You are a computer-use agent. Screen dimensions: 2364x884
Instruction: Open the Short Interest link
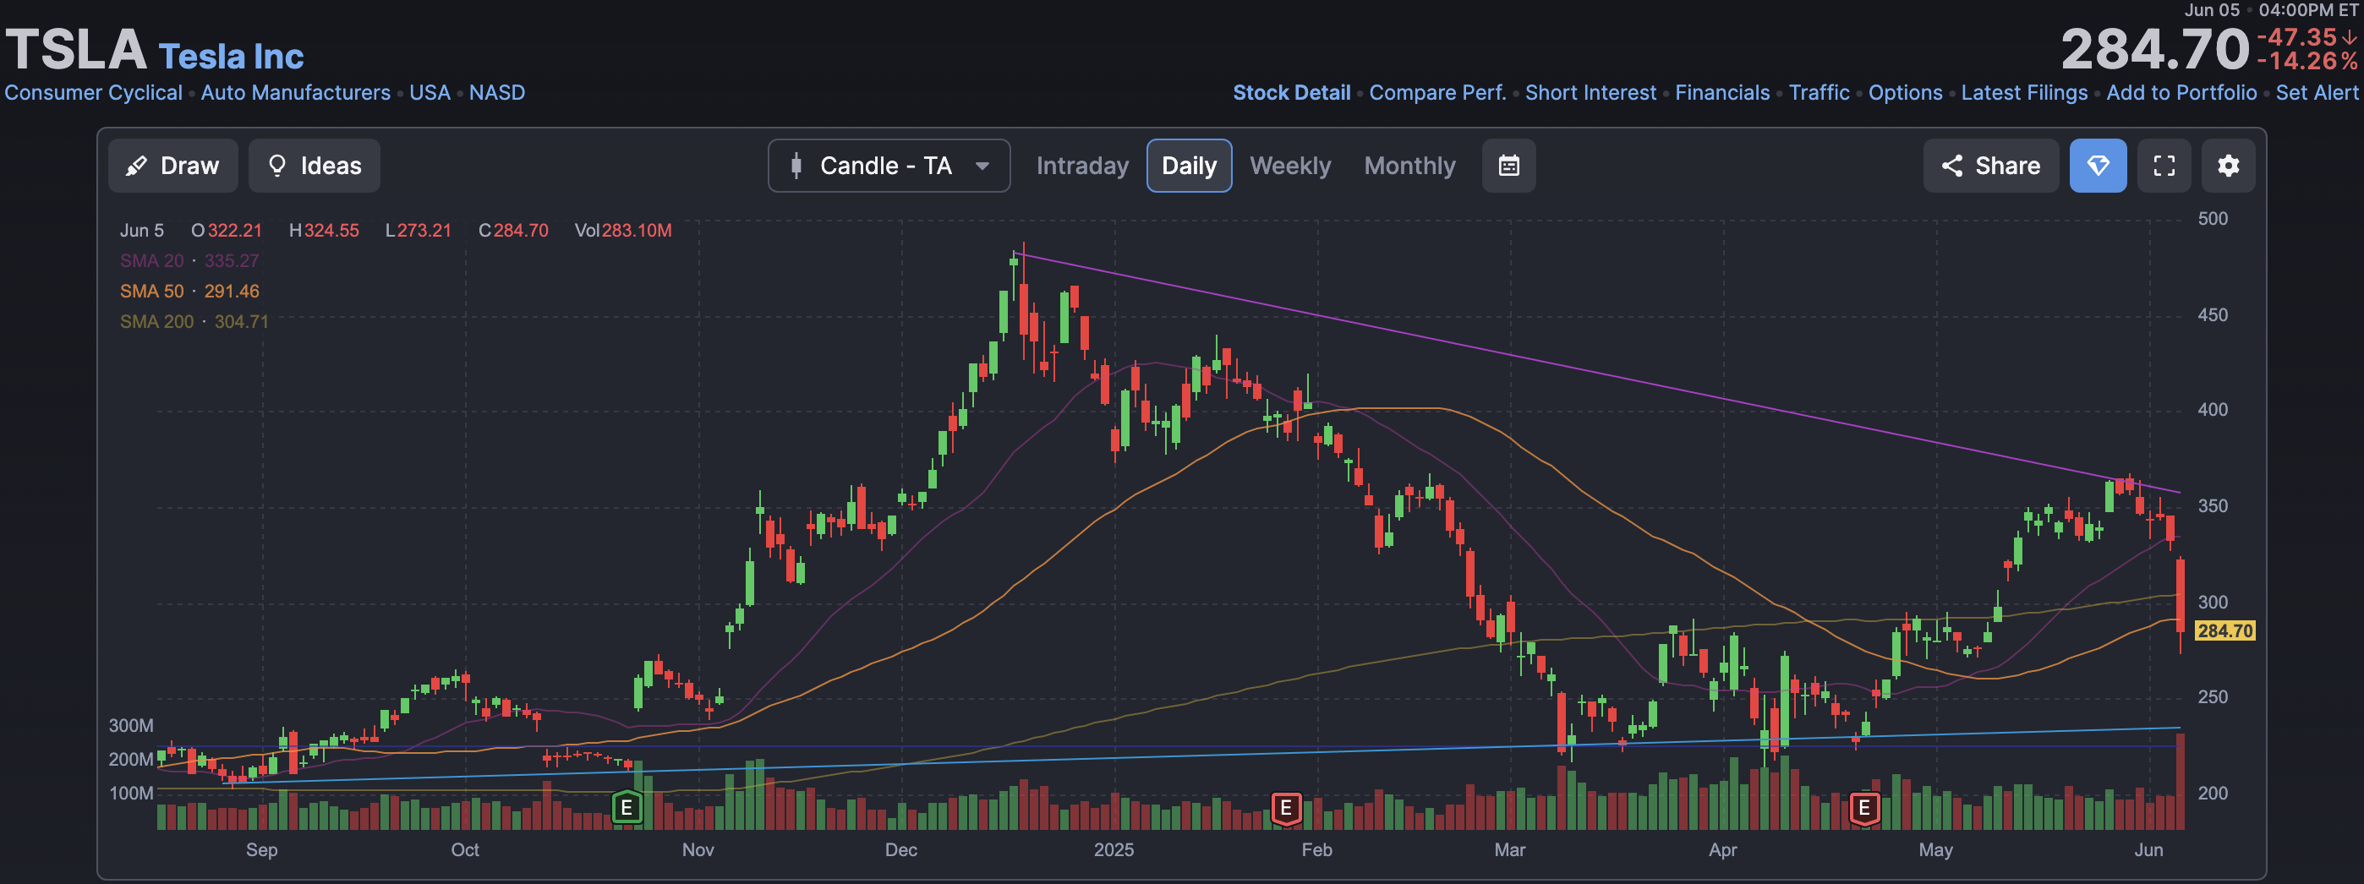(1590, 93)
